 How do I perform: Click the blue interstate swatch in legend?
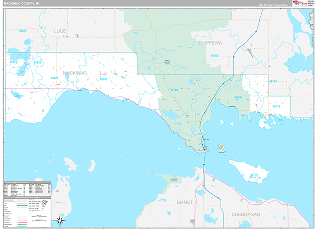point(22,224)
